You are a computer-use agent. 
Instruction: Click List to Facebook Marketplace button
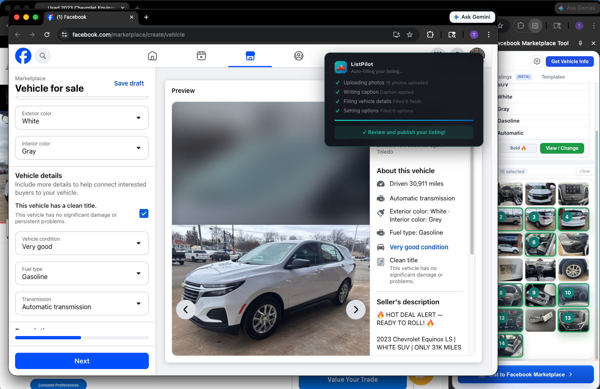[526, 374]
